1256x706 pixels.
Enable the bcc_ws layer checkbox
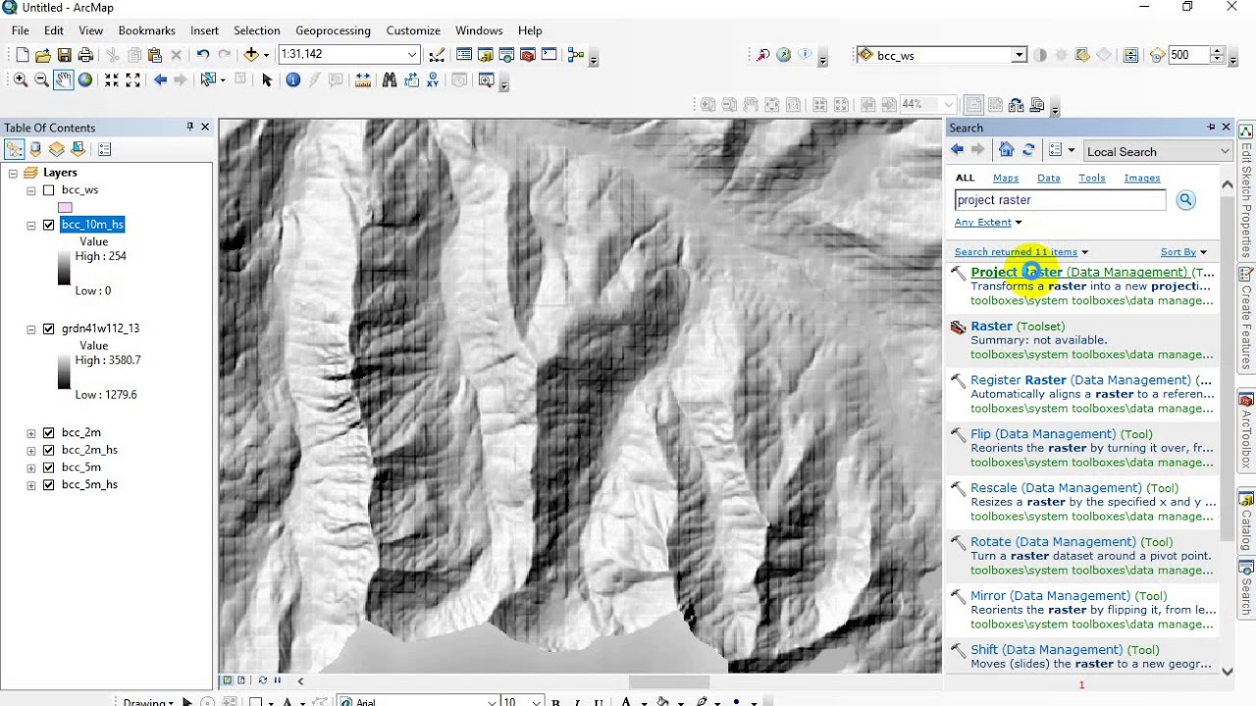click(49, 190)
